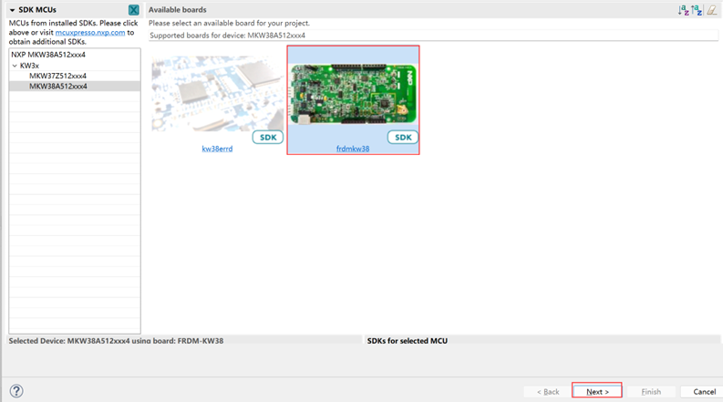The image size is (723, 402).
Task: Open the mcuxpresso.nxp.com link
Action: (x=90, y=32)
